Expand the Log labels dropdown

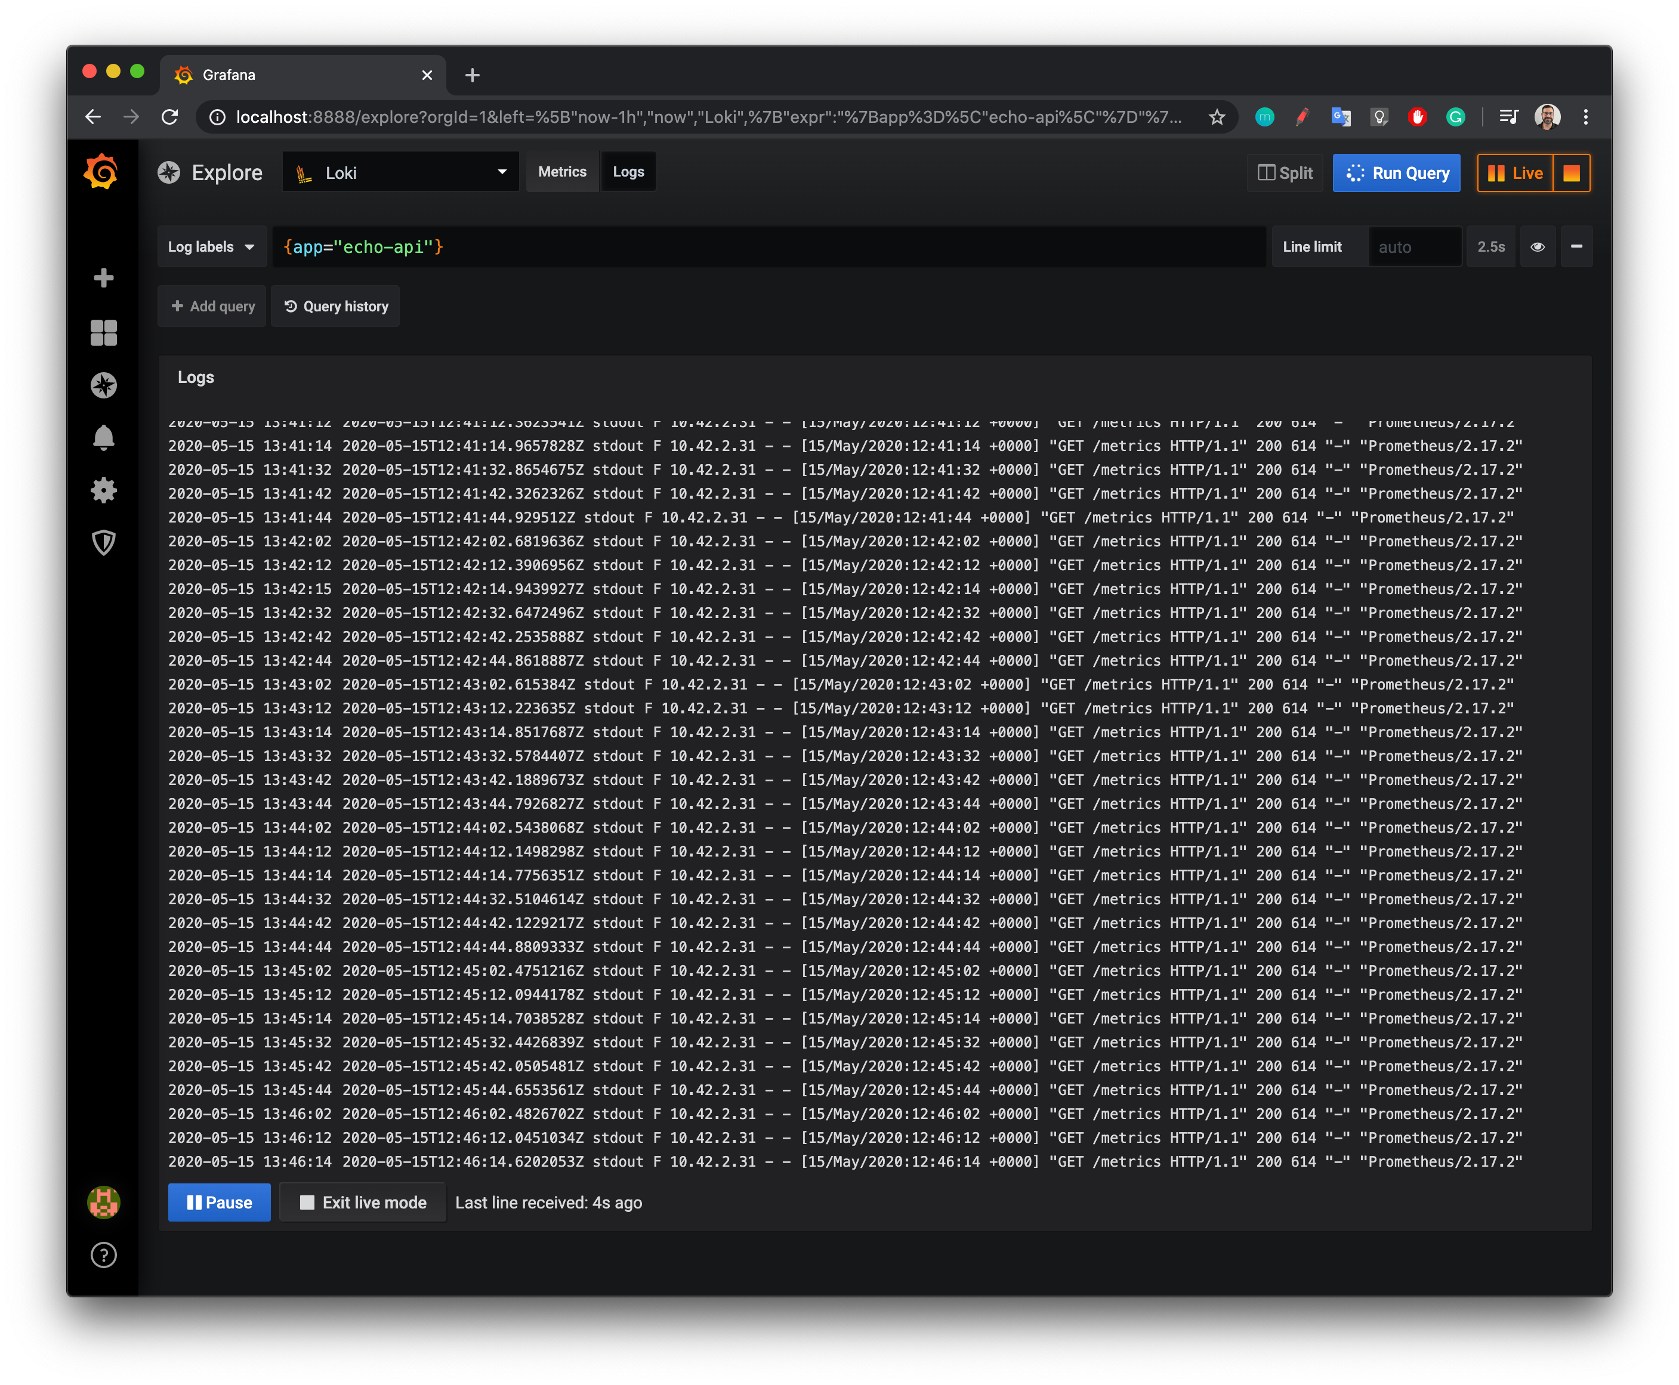211,248
